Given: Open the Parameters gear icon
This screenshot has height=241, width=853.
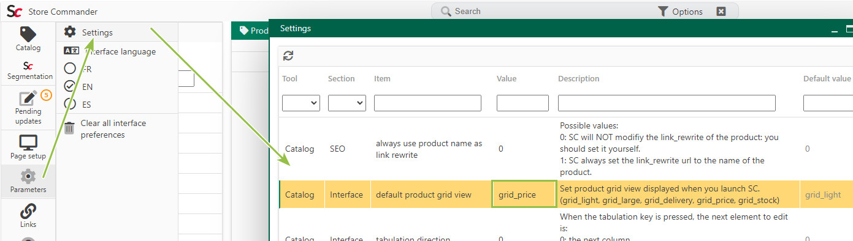Looking at the screenshot, I should 28,177.
